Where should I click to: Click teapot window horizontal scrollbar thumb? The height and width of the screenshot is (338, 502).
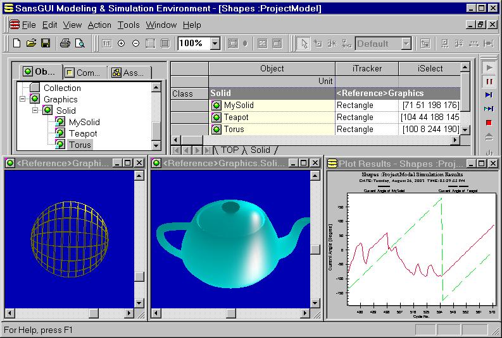coord(231,313)
